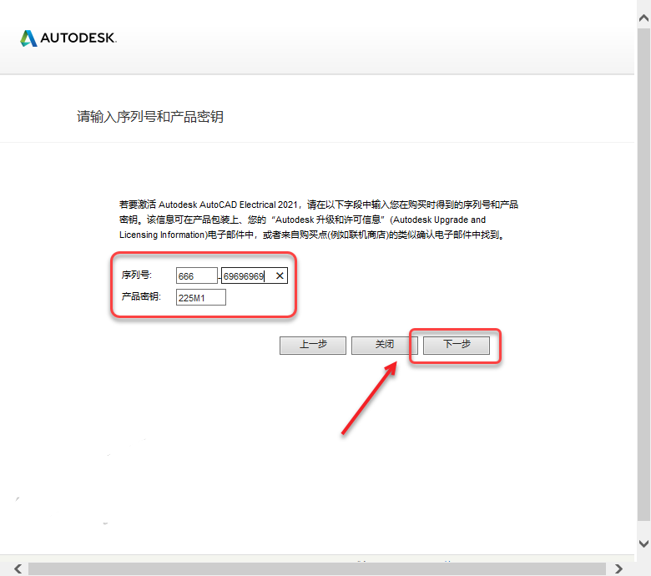The height and width of the screenshot is (576, 651).
Task: Click the 产品密钥 label
Action: click(141, 296)
